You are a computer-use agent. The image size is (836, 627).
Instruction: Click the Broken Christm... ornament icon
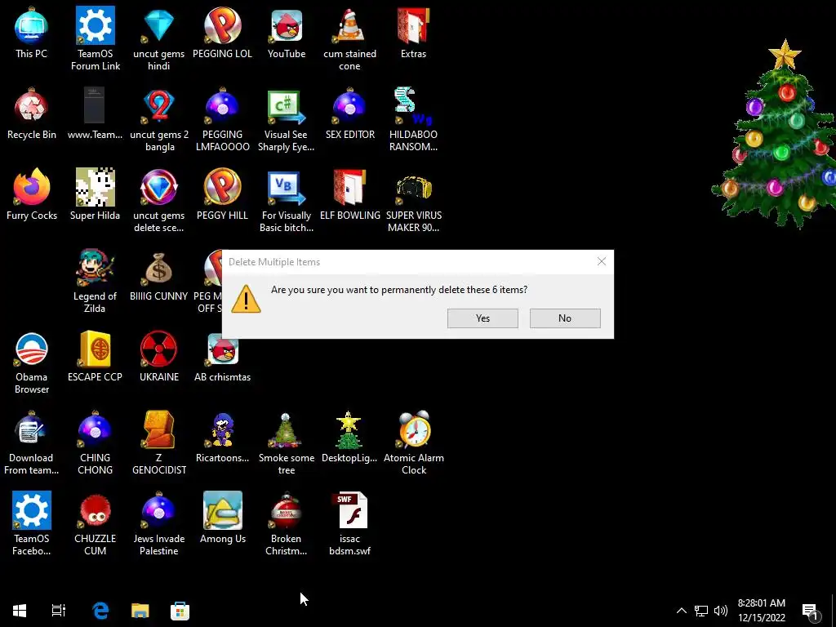pyautogui.click(x=287, y=523)
